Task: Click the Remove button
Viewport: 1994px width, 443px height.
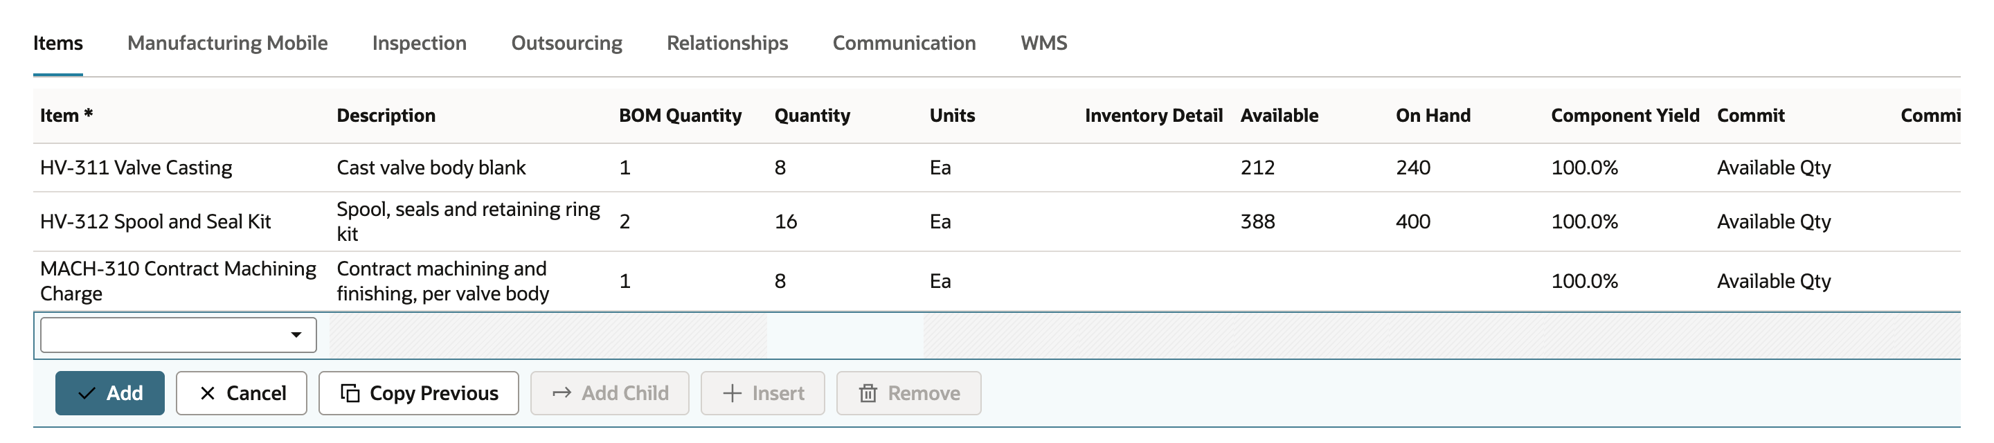Action: (909, 393)
